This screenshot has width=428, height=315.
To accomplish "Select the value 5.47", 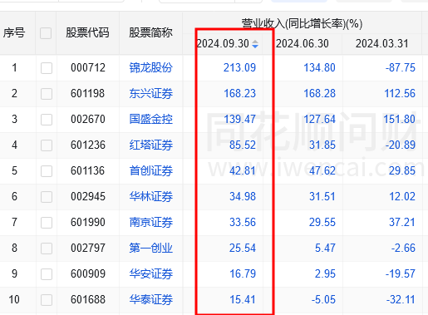I will pos(325,248).
